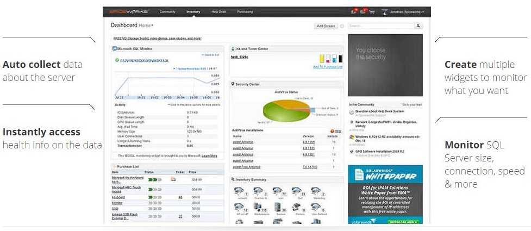Viewport: 531px width, 231px height.
Task: Select the Memory Size row
Action: [167, 132]
